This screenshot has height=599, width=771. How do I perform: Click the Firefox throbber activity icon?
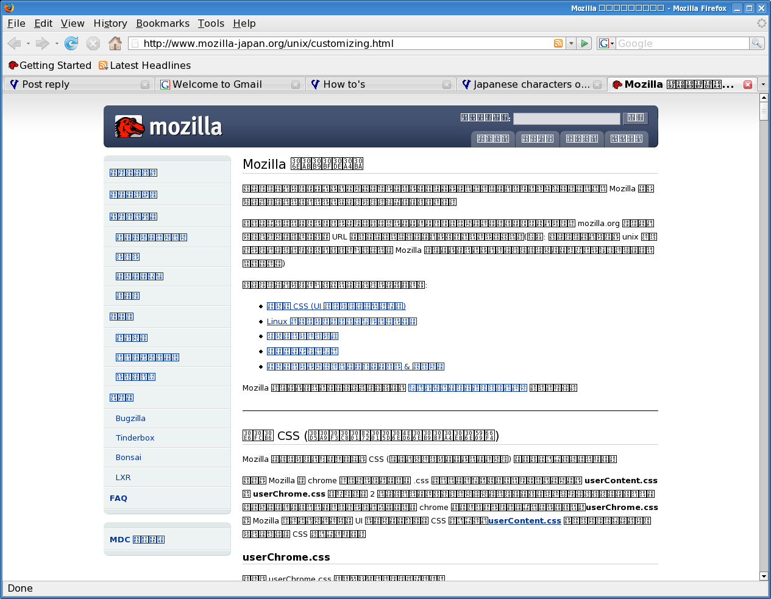pos(761,23)
